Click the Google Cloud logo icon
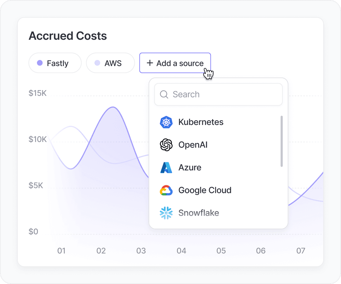The height and width of the screenshot is (284, 341). tap(166, 190)
